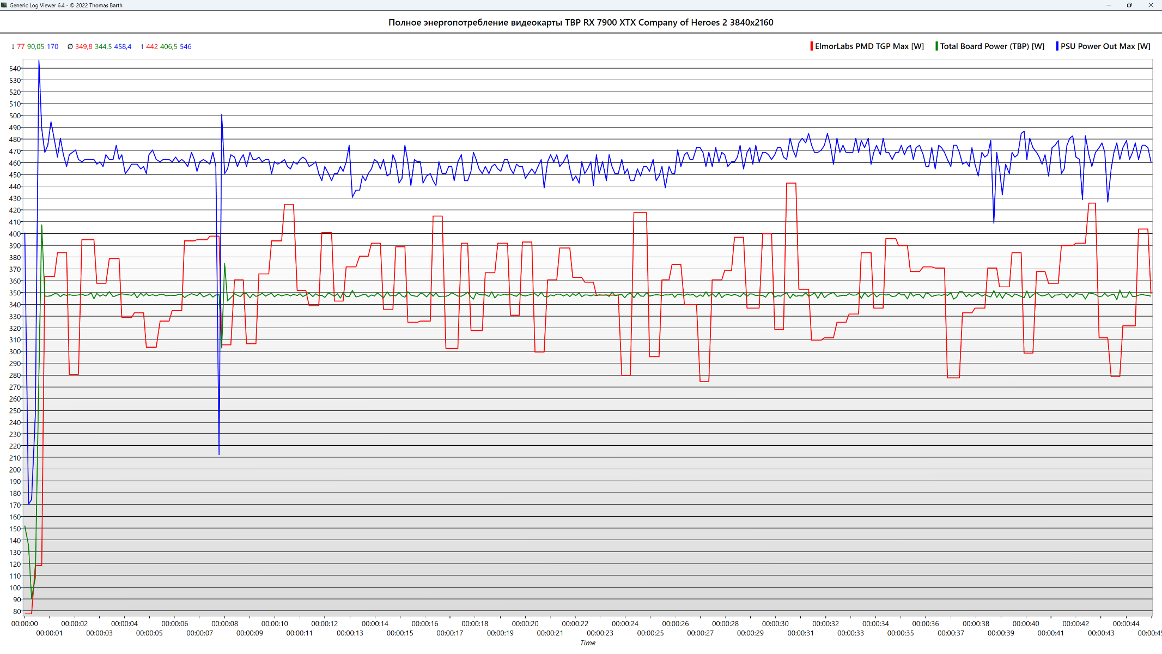The height and width of the screenshot is (654, 1162).
Task: Click the 00:00:08 tick on time axis
Action: coord(224,623)
